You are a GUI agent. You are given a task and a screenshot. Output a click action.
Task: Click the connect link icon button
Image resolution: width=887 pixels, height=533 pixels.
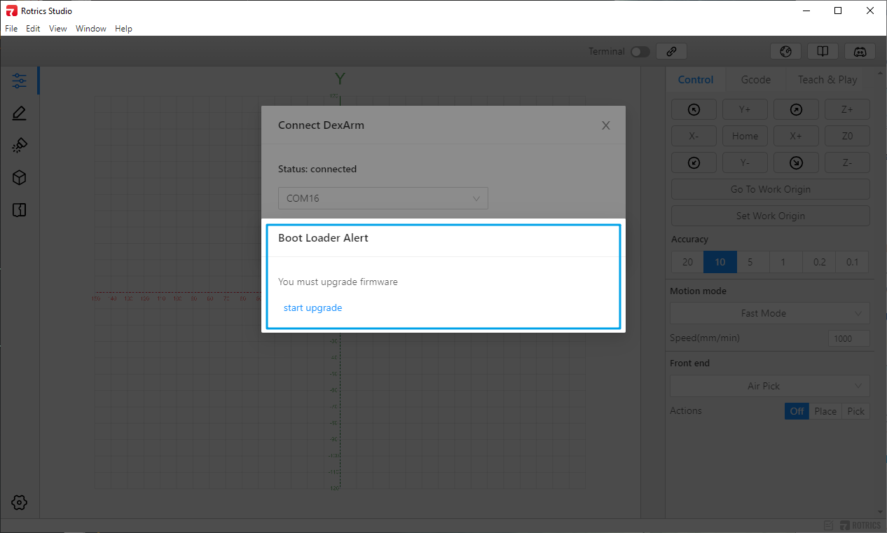coord(671,51)
